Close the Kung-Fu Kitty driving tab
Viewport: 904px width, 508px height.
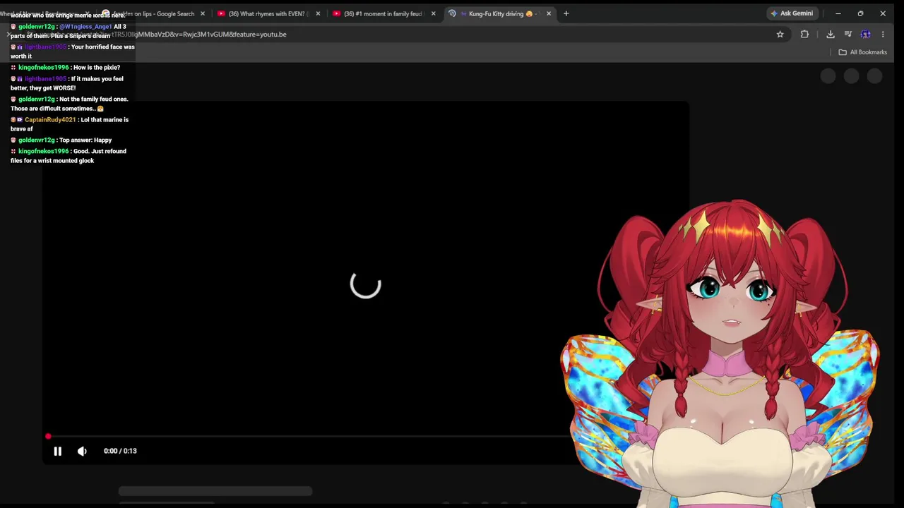pos(549,13)
